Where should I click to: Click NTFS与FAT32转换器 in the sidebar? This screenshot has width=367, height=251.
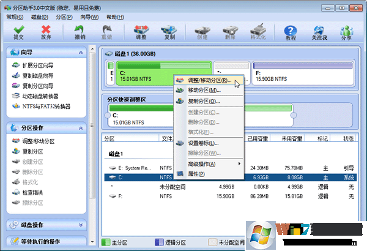click(45, 107)
